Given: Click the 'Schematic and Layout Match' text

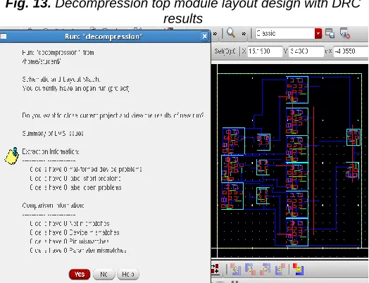Looking at the screenshot, I should [61, 80].
